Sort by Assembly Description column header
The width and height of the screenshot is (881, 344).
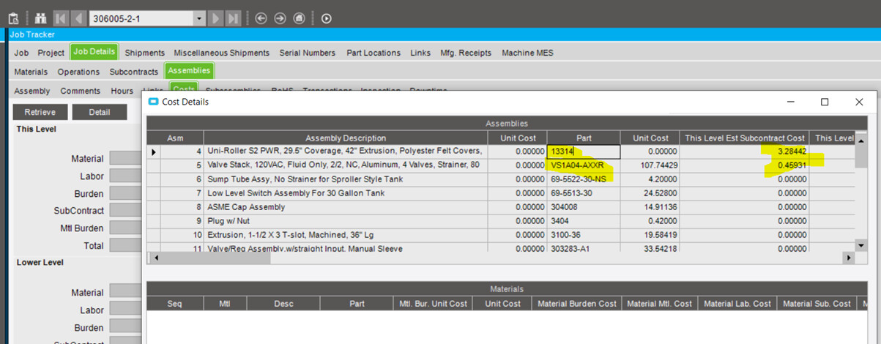click(346, 138)
